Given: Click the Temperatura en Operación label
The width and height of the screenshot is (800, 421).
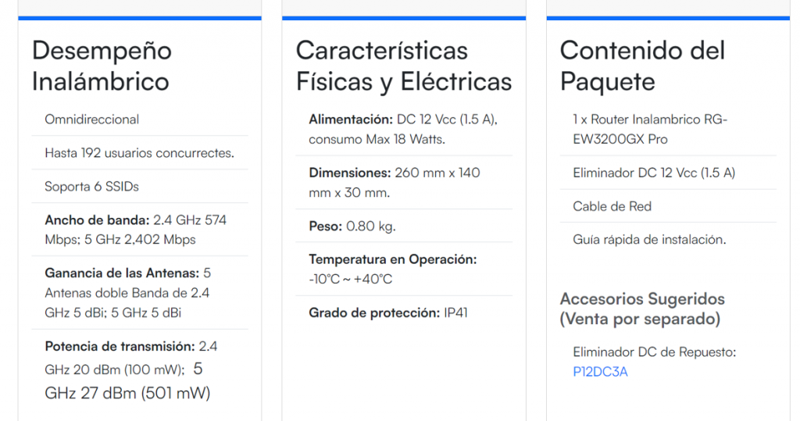Looking at the screenshot, I should click(392, 259).
